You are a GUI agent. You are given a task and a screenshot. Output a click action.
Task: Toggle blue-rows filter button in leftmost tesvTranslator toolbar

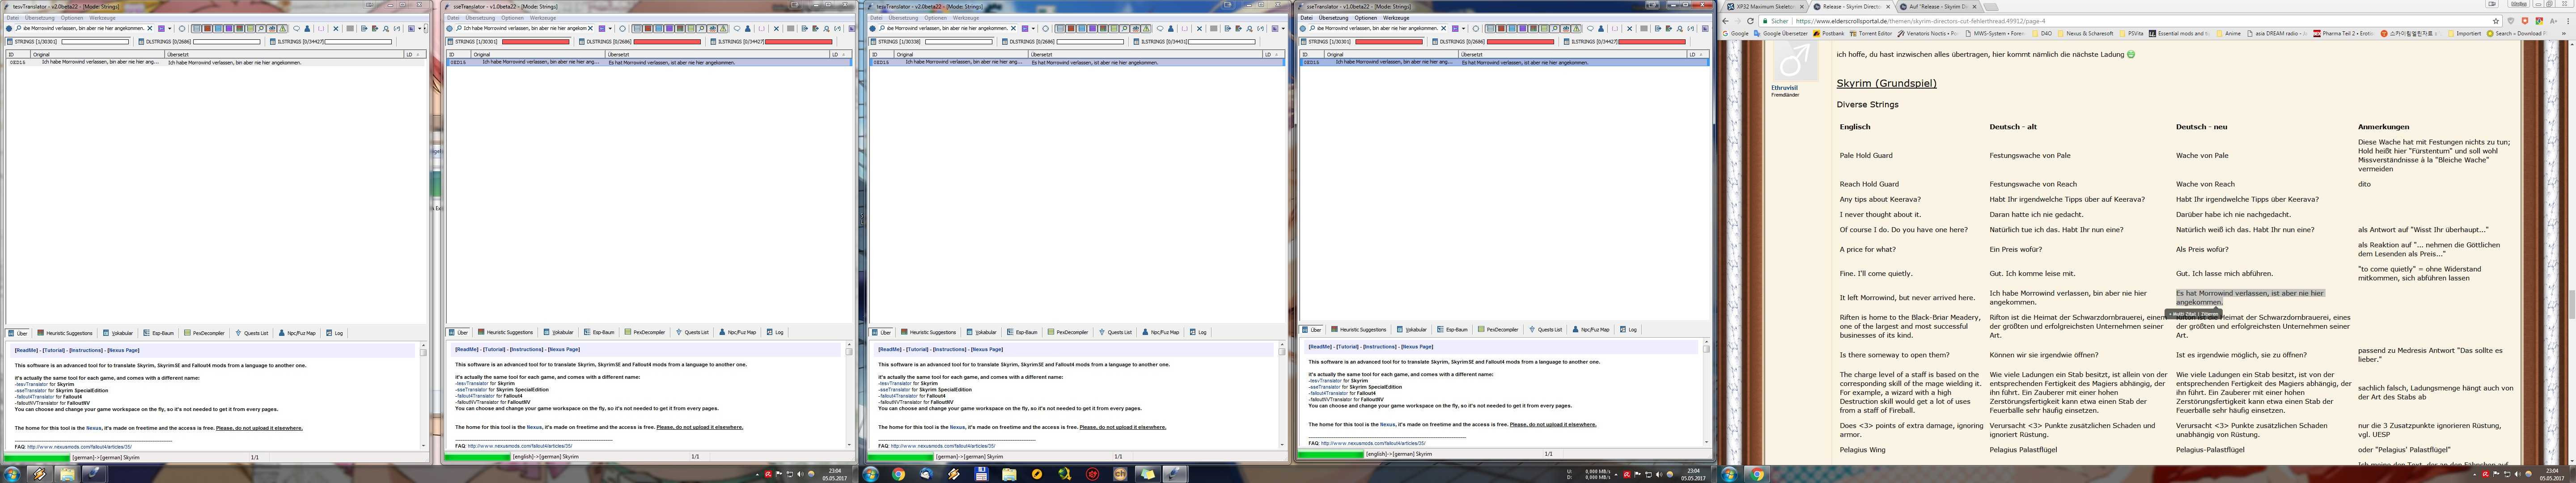coord(218,28)
